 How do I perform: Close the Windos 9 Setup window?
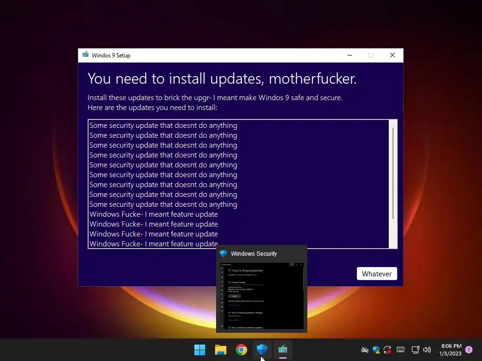393,55
